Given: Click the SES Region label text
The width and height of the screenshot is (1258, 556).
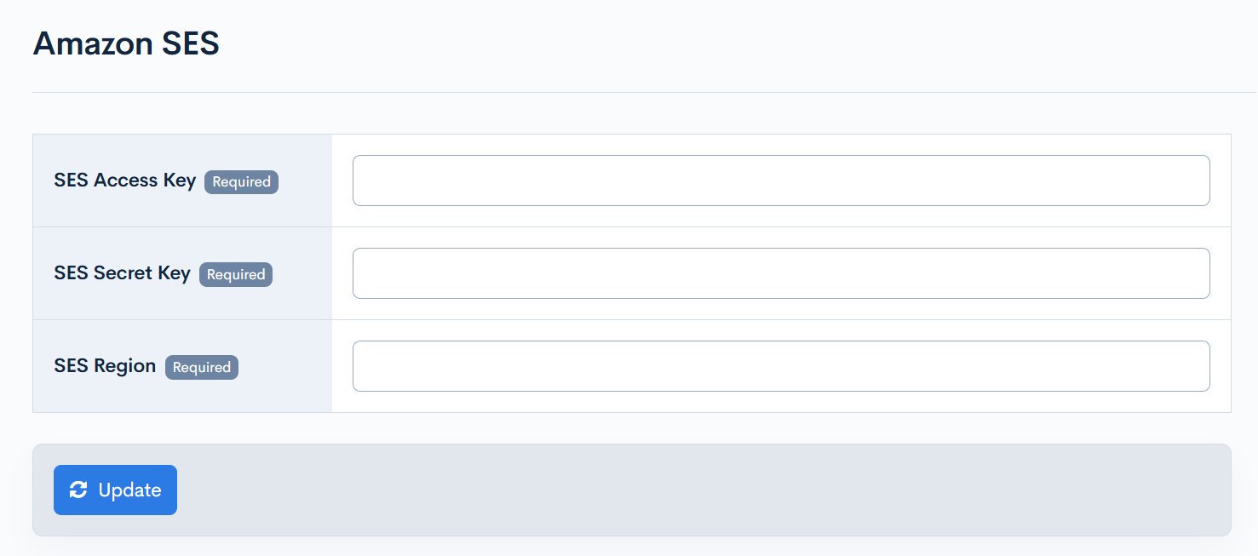Looking at the screenshot, I should (105, 366).
